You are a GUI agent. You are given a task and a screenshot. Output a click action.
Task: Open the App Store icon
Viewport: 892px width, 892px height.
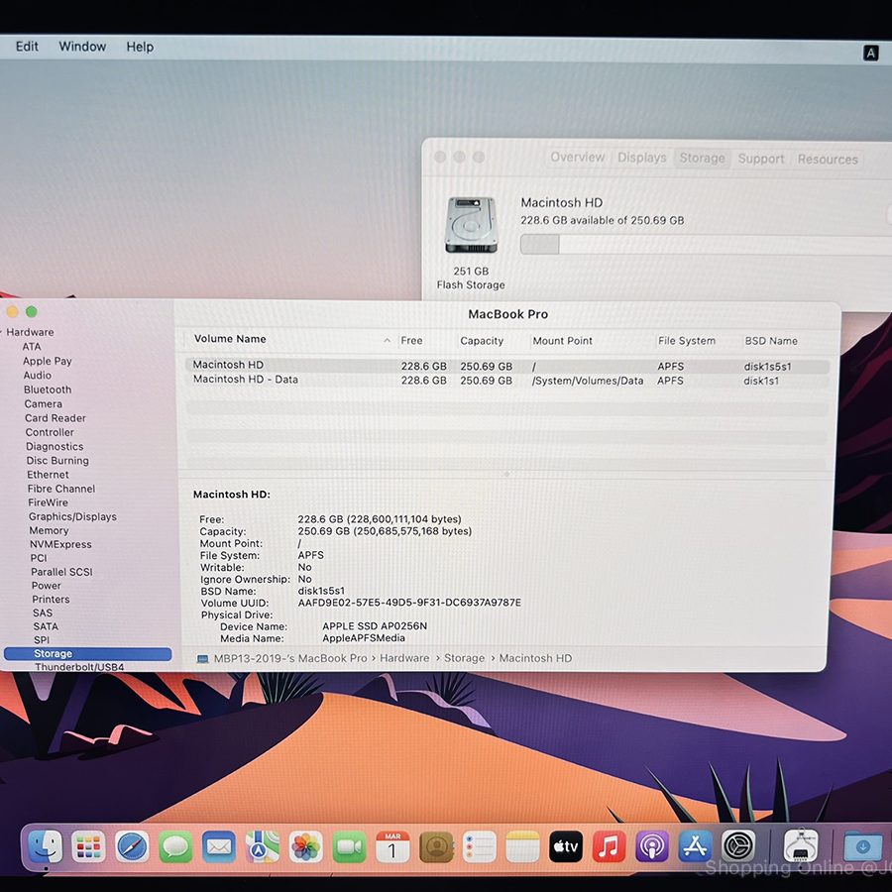coord(695,846)
